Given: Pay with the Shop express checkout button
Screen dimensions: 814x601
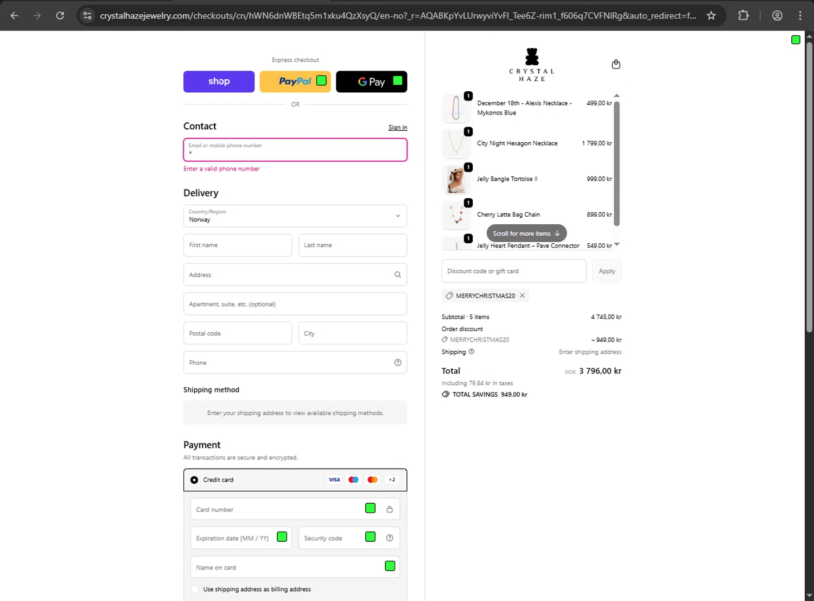Looking at the screenshot, I should [219, 81].
